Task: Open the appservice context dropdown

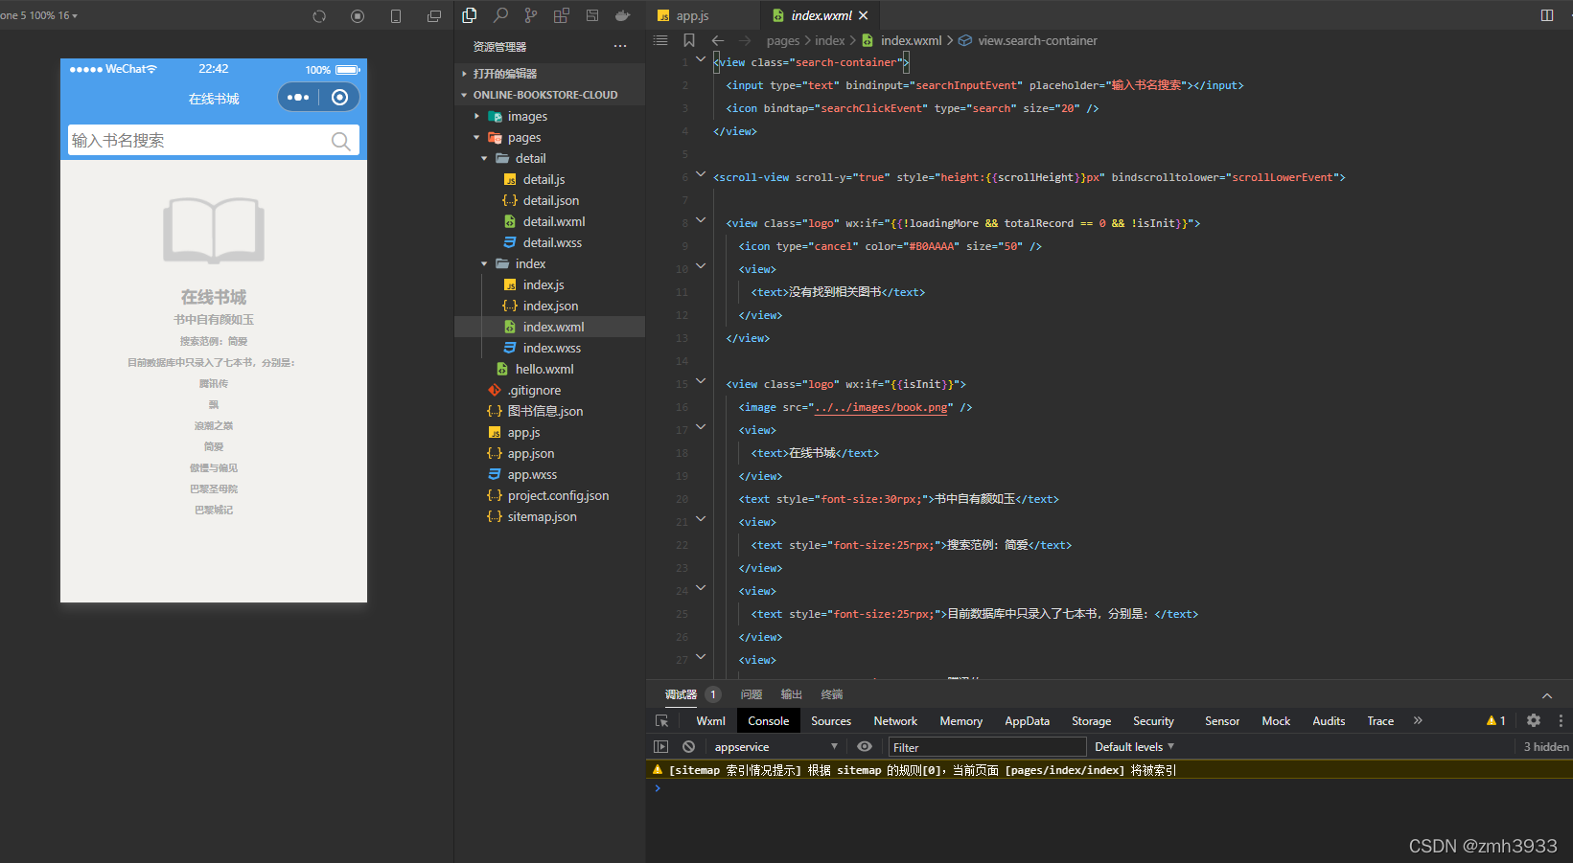Action: pyautogui.click(x=775, y=747)
